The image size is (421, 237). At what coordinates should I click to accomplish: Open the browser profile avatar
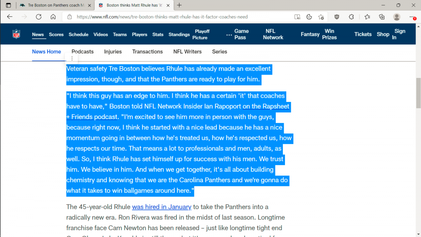pos(397,17)
